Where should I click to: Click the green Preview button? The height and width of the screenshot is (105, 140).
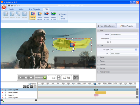tap(41, 78)
